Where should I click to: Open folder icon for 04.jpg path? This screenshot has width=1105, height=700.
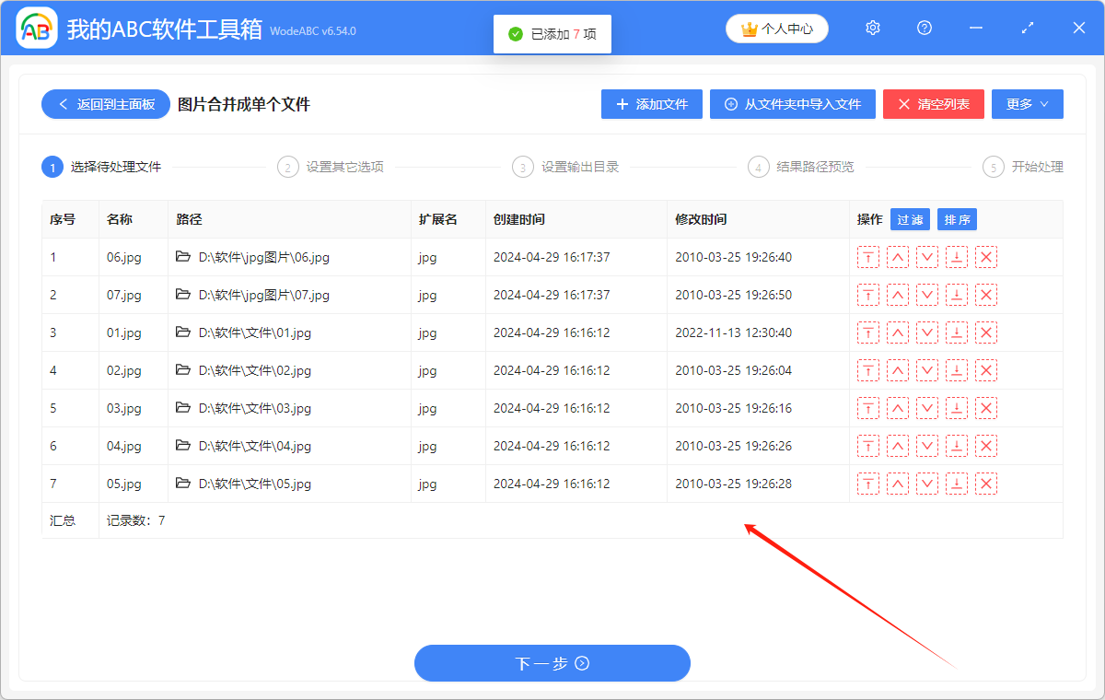183,446
